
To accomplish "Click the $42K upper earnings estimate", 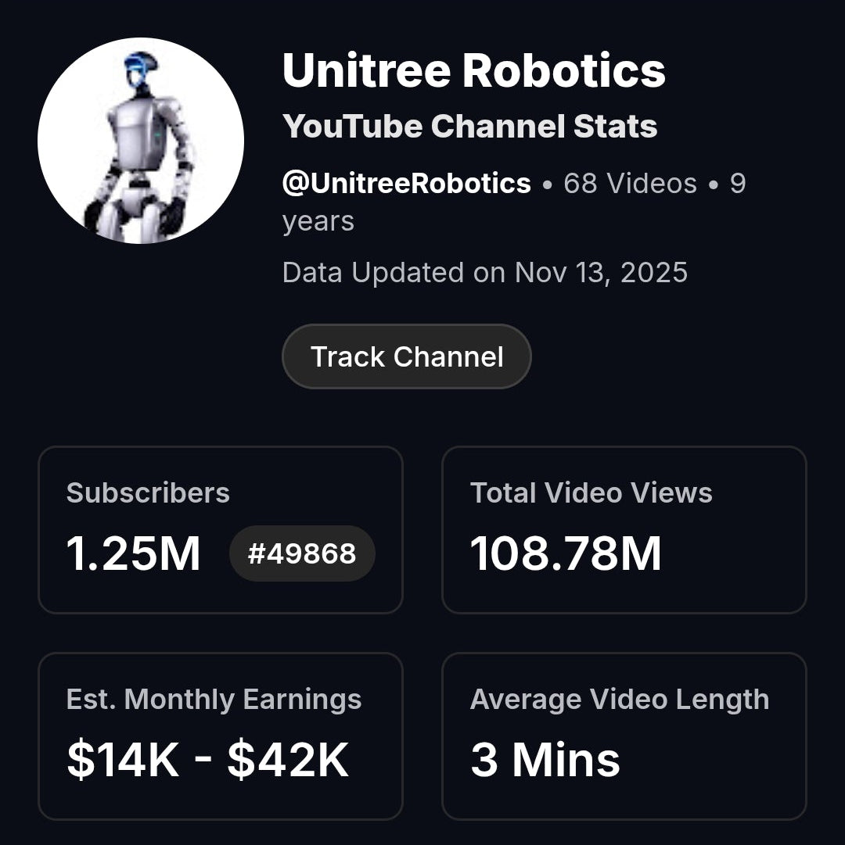I will 288,760.
